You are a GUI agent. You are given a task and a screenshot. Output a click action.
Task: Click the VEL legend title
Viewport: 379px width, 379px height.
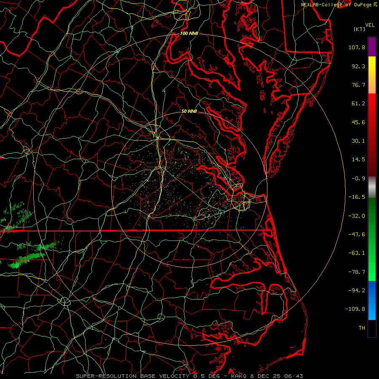370,25
